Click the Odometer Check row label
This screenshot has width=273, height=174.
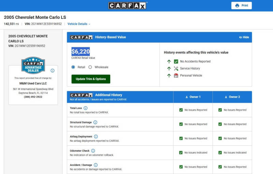[x=80, y=151]
